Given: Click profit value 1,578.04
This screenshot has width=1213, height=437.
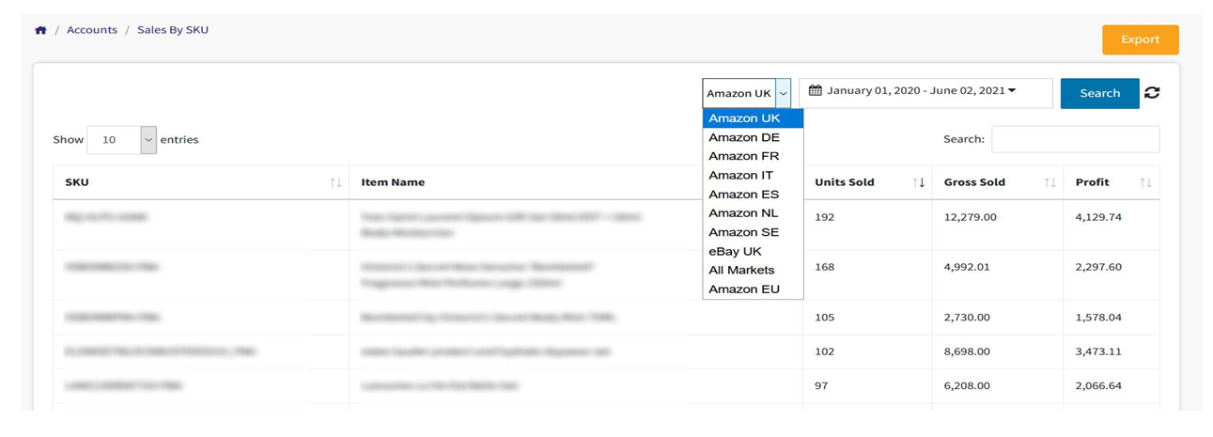Looking at the screenshot, I should pos(1098,317).
